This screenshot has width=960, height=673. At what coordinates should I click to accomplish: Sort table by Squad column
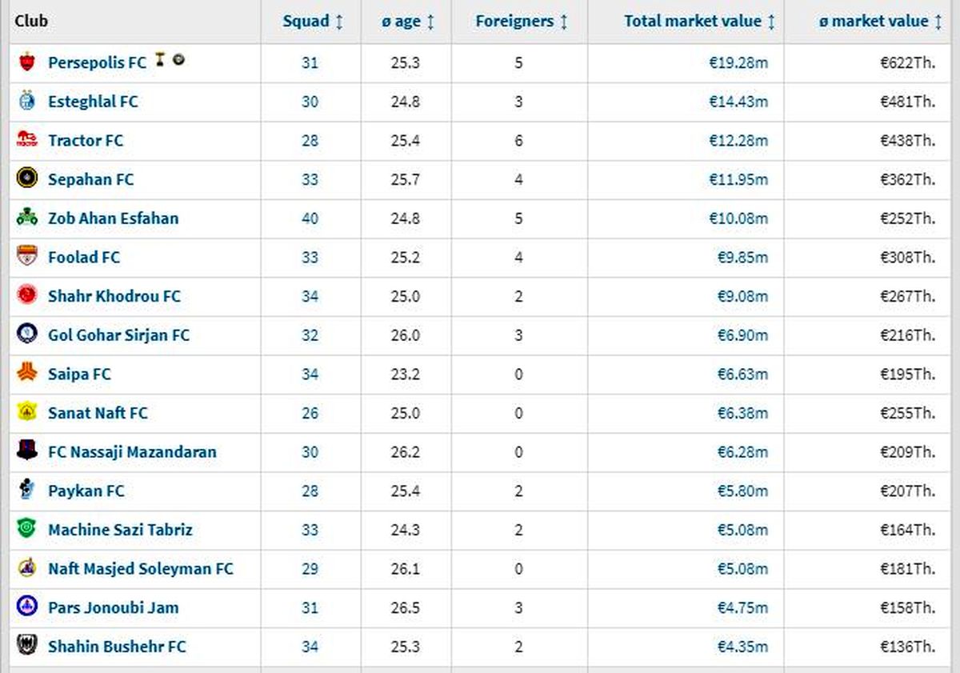pos(313,22)
